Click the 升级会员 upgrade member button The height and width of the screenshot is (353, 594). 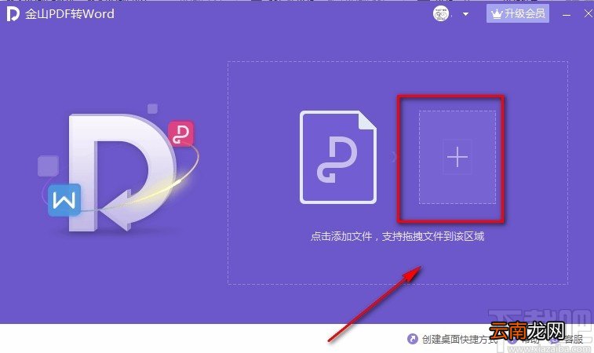[518, 14]
